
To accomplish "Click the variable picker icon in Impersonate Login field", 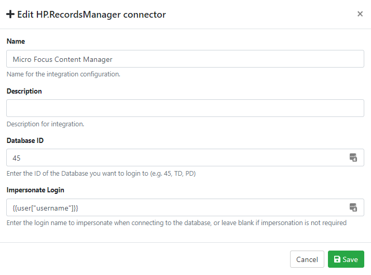I will [x=353, y=208].
